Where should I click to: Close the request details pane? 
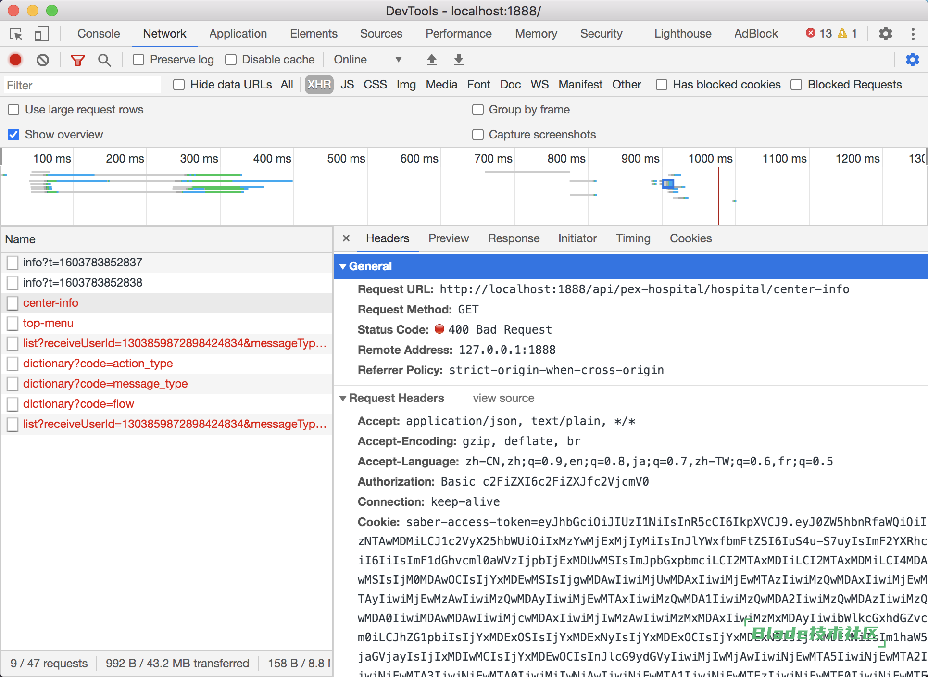[346, 238]
